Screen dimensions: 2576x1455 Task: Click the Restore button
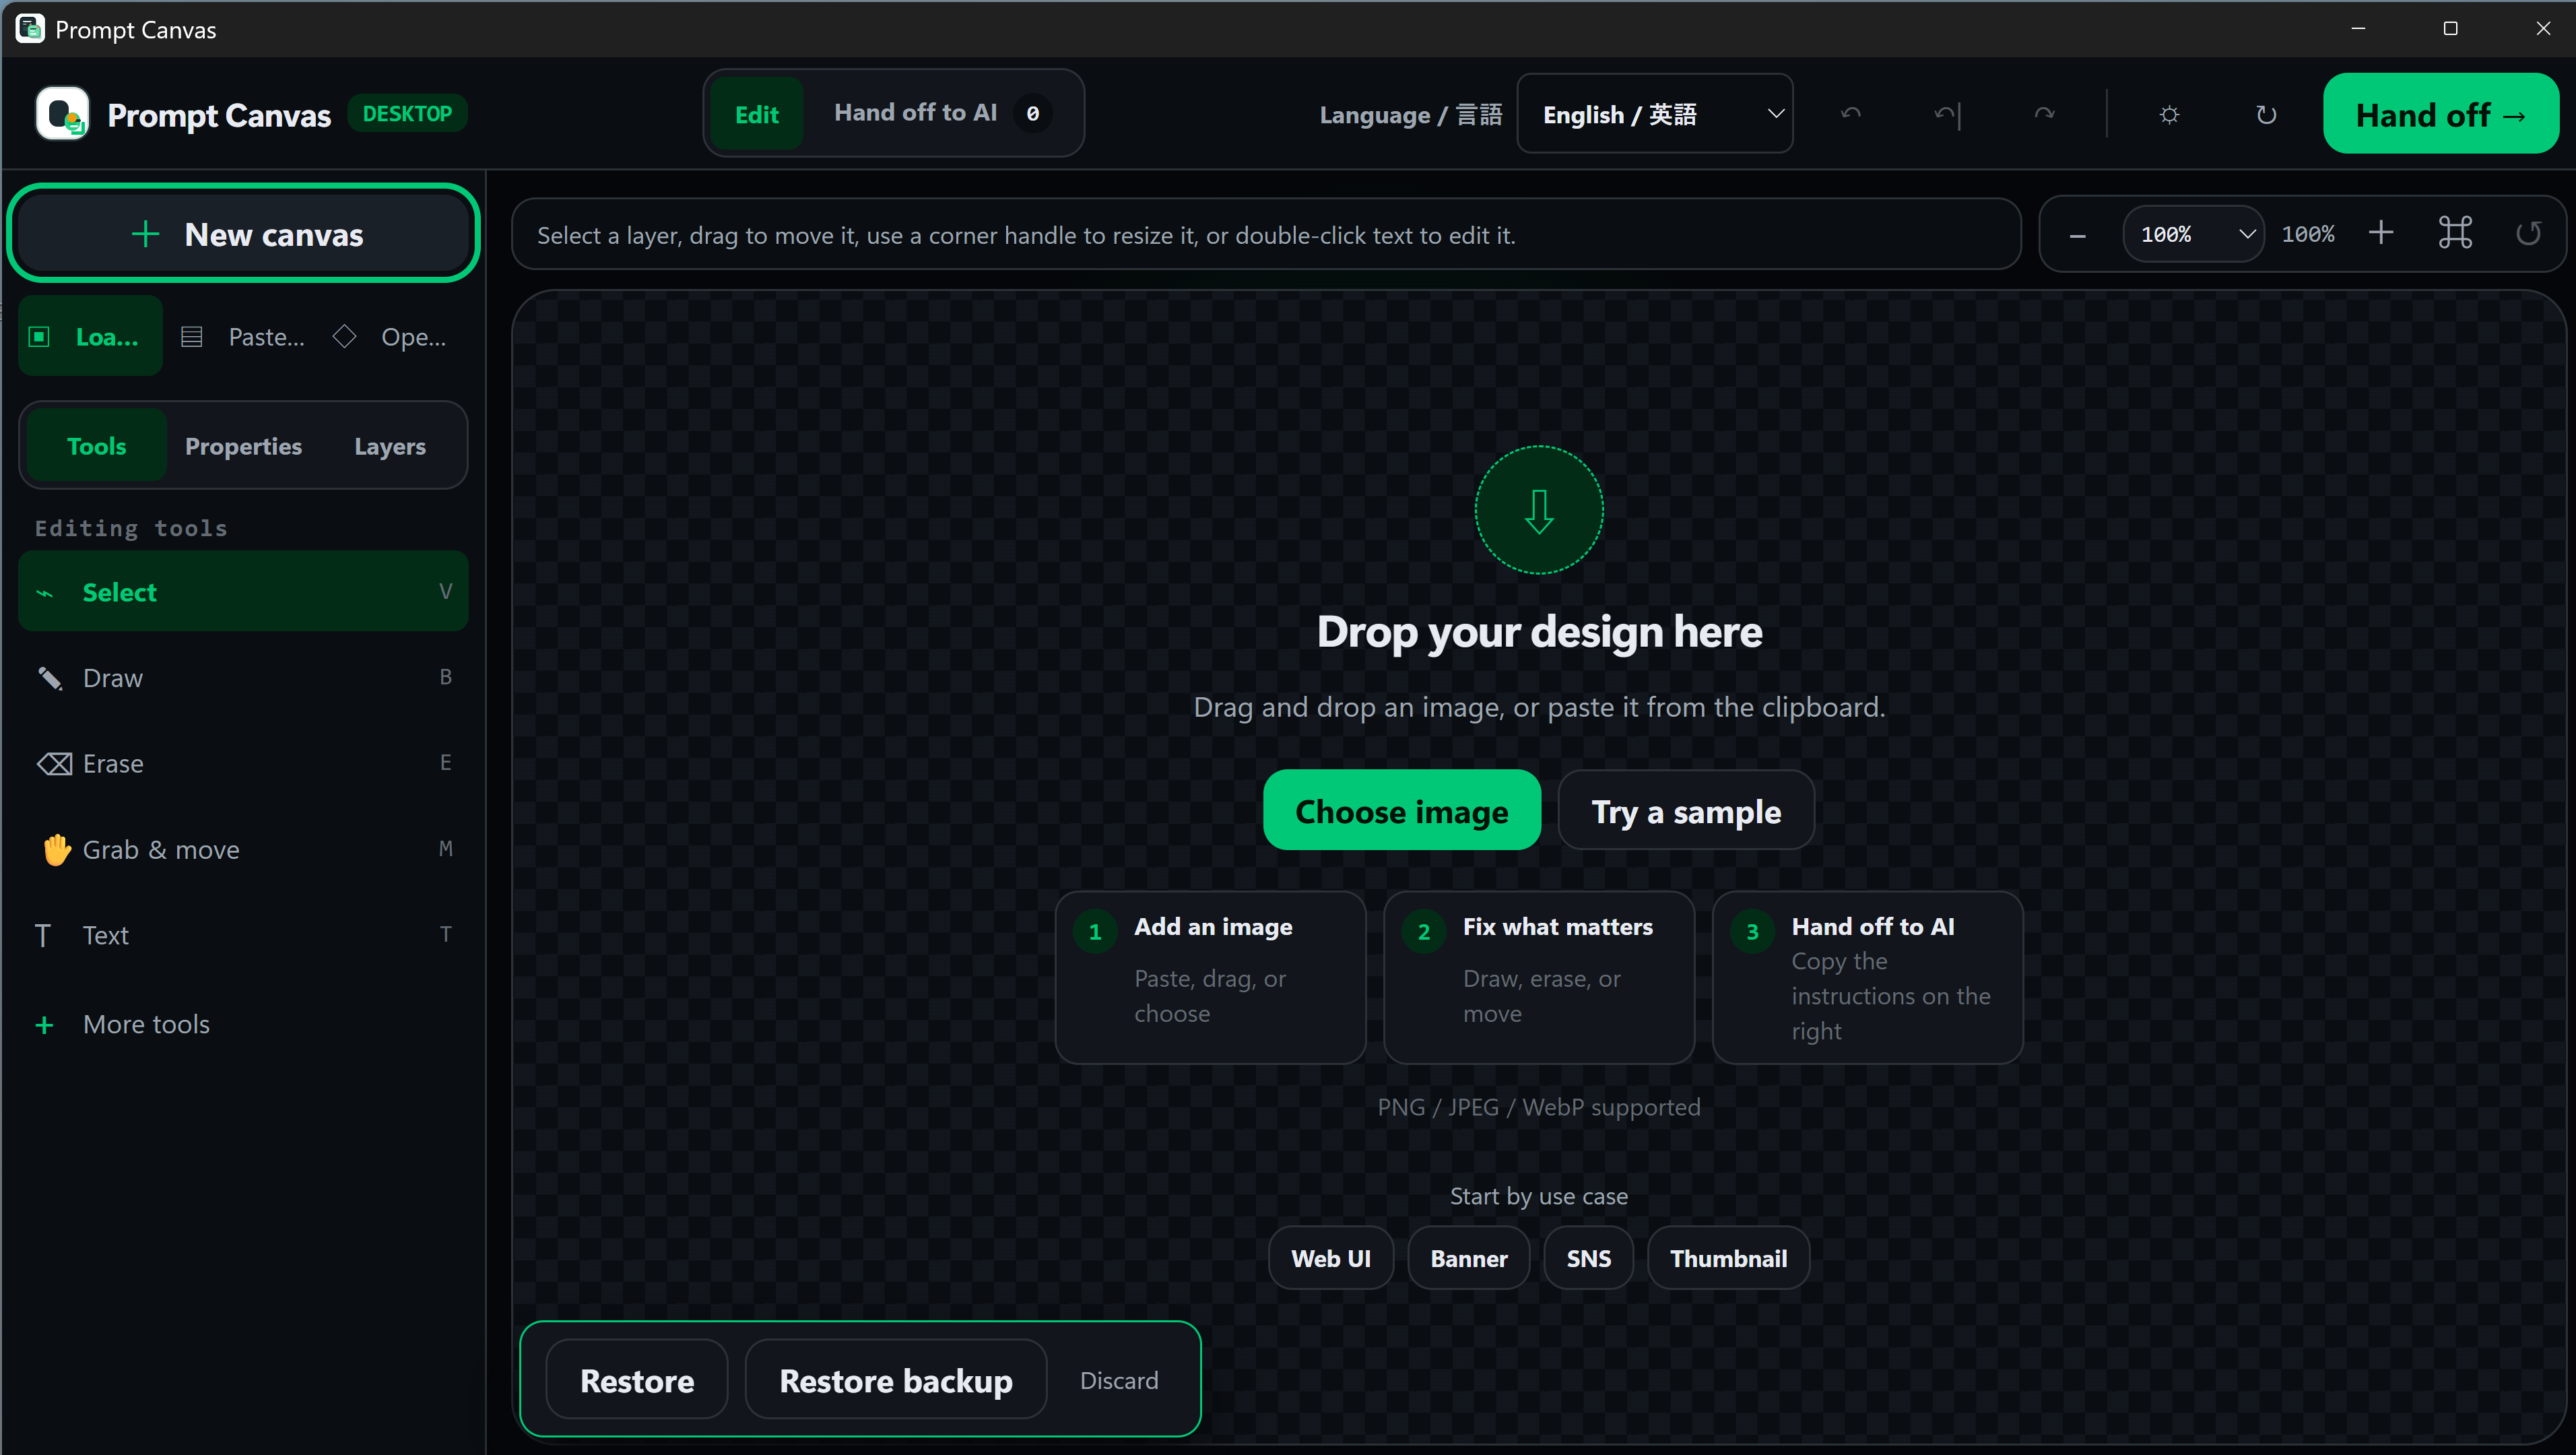click(637, 1380)
